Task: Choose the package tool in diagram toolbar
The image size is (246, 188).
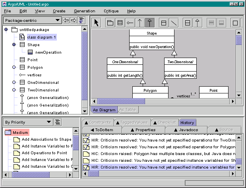Action: click(x=110, y=23)
